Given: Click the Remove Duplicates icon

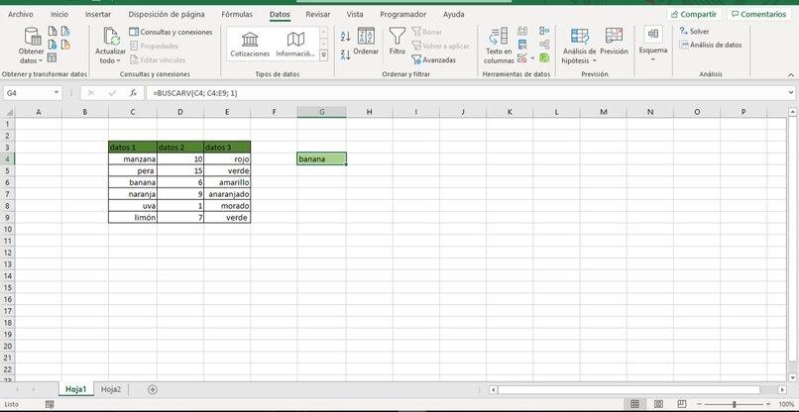Looking at the screenshot, I should click(x=522, y=45).
